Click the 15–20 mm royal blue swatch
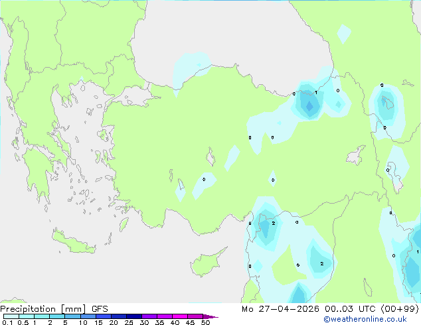The image size is (421, 325). 104,316
